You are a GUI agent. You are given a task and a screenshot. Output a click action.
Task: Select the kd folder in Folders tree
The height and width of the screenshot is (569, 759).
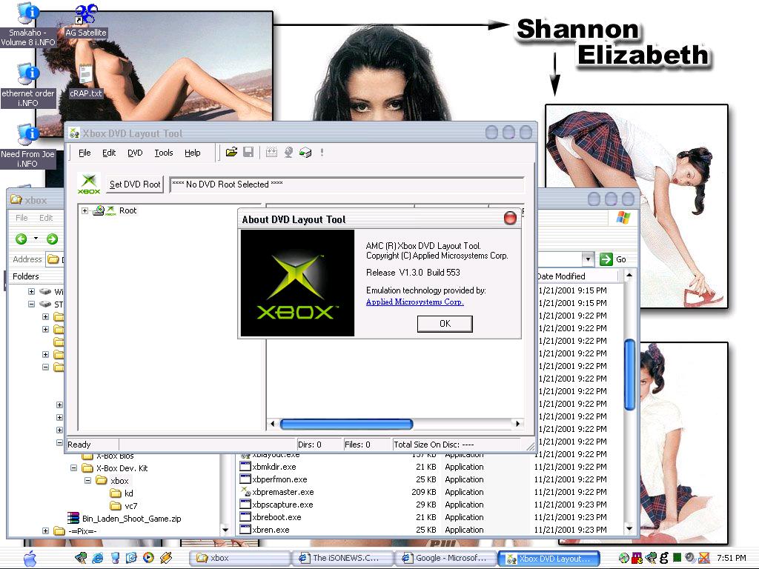pos(122,493)
